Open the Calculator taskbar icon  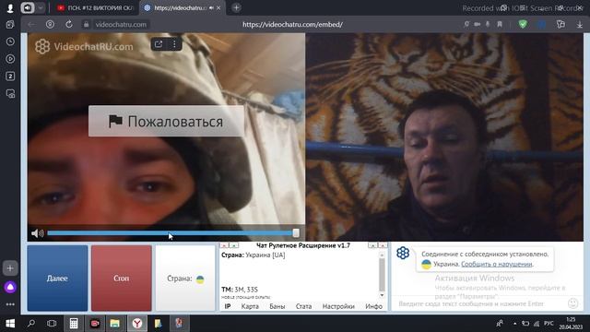click(x=74, y=324)
